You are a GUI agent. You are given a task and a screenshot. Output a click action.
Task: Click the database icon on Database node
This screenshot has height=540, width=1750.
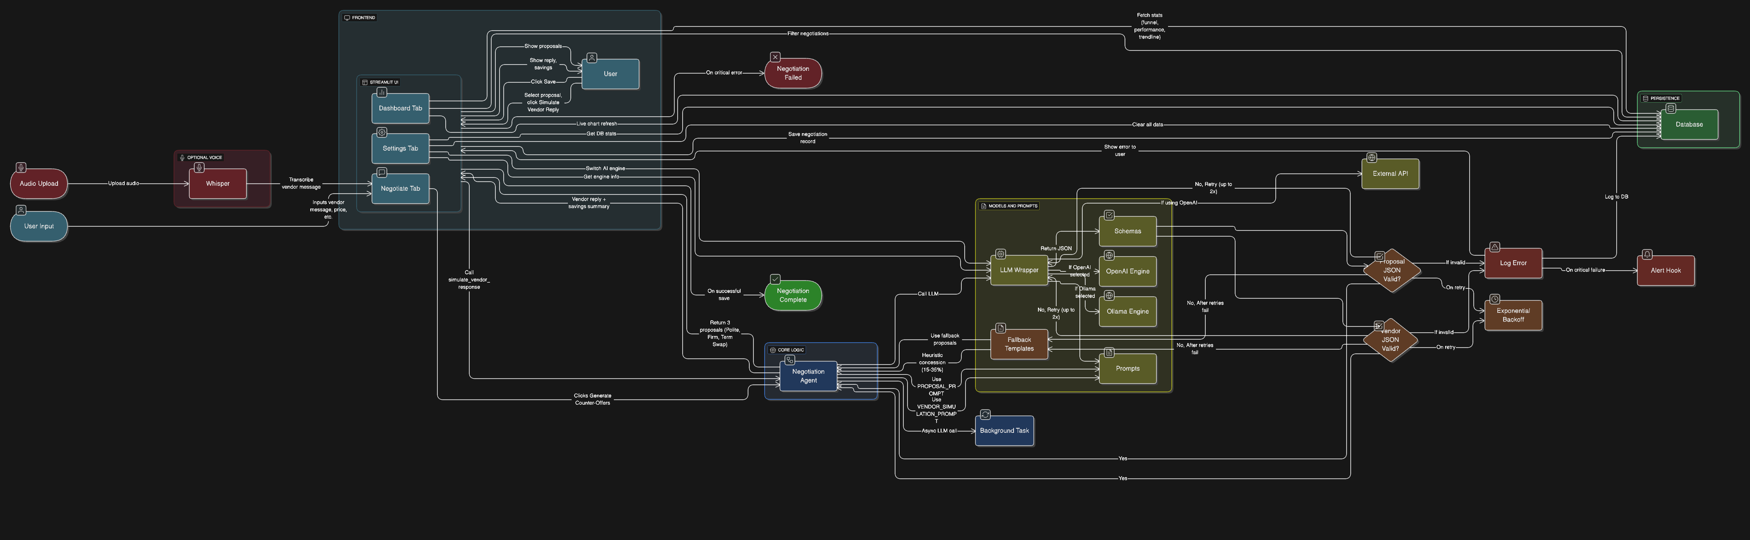[x=1670, y=108]
